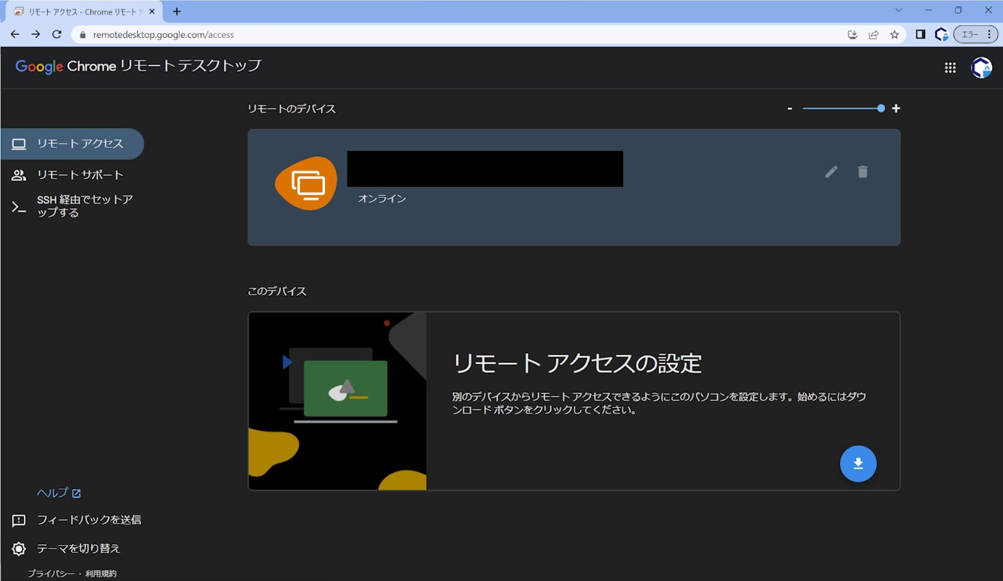Click the blue download button for remote access setup
The height and width of the screenshot is (581, 1003).
pyautogui.click(x=858, y=464)
